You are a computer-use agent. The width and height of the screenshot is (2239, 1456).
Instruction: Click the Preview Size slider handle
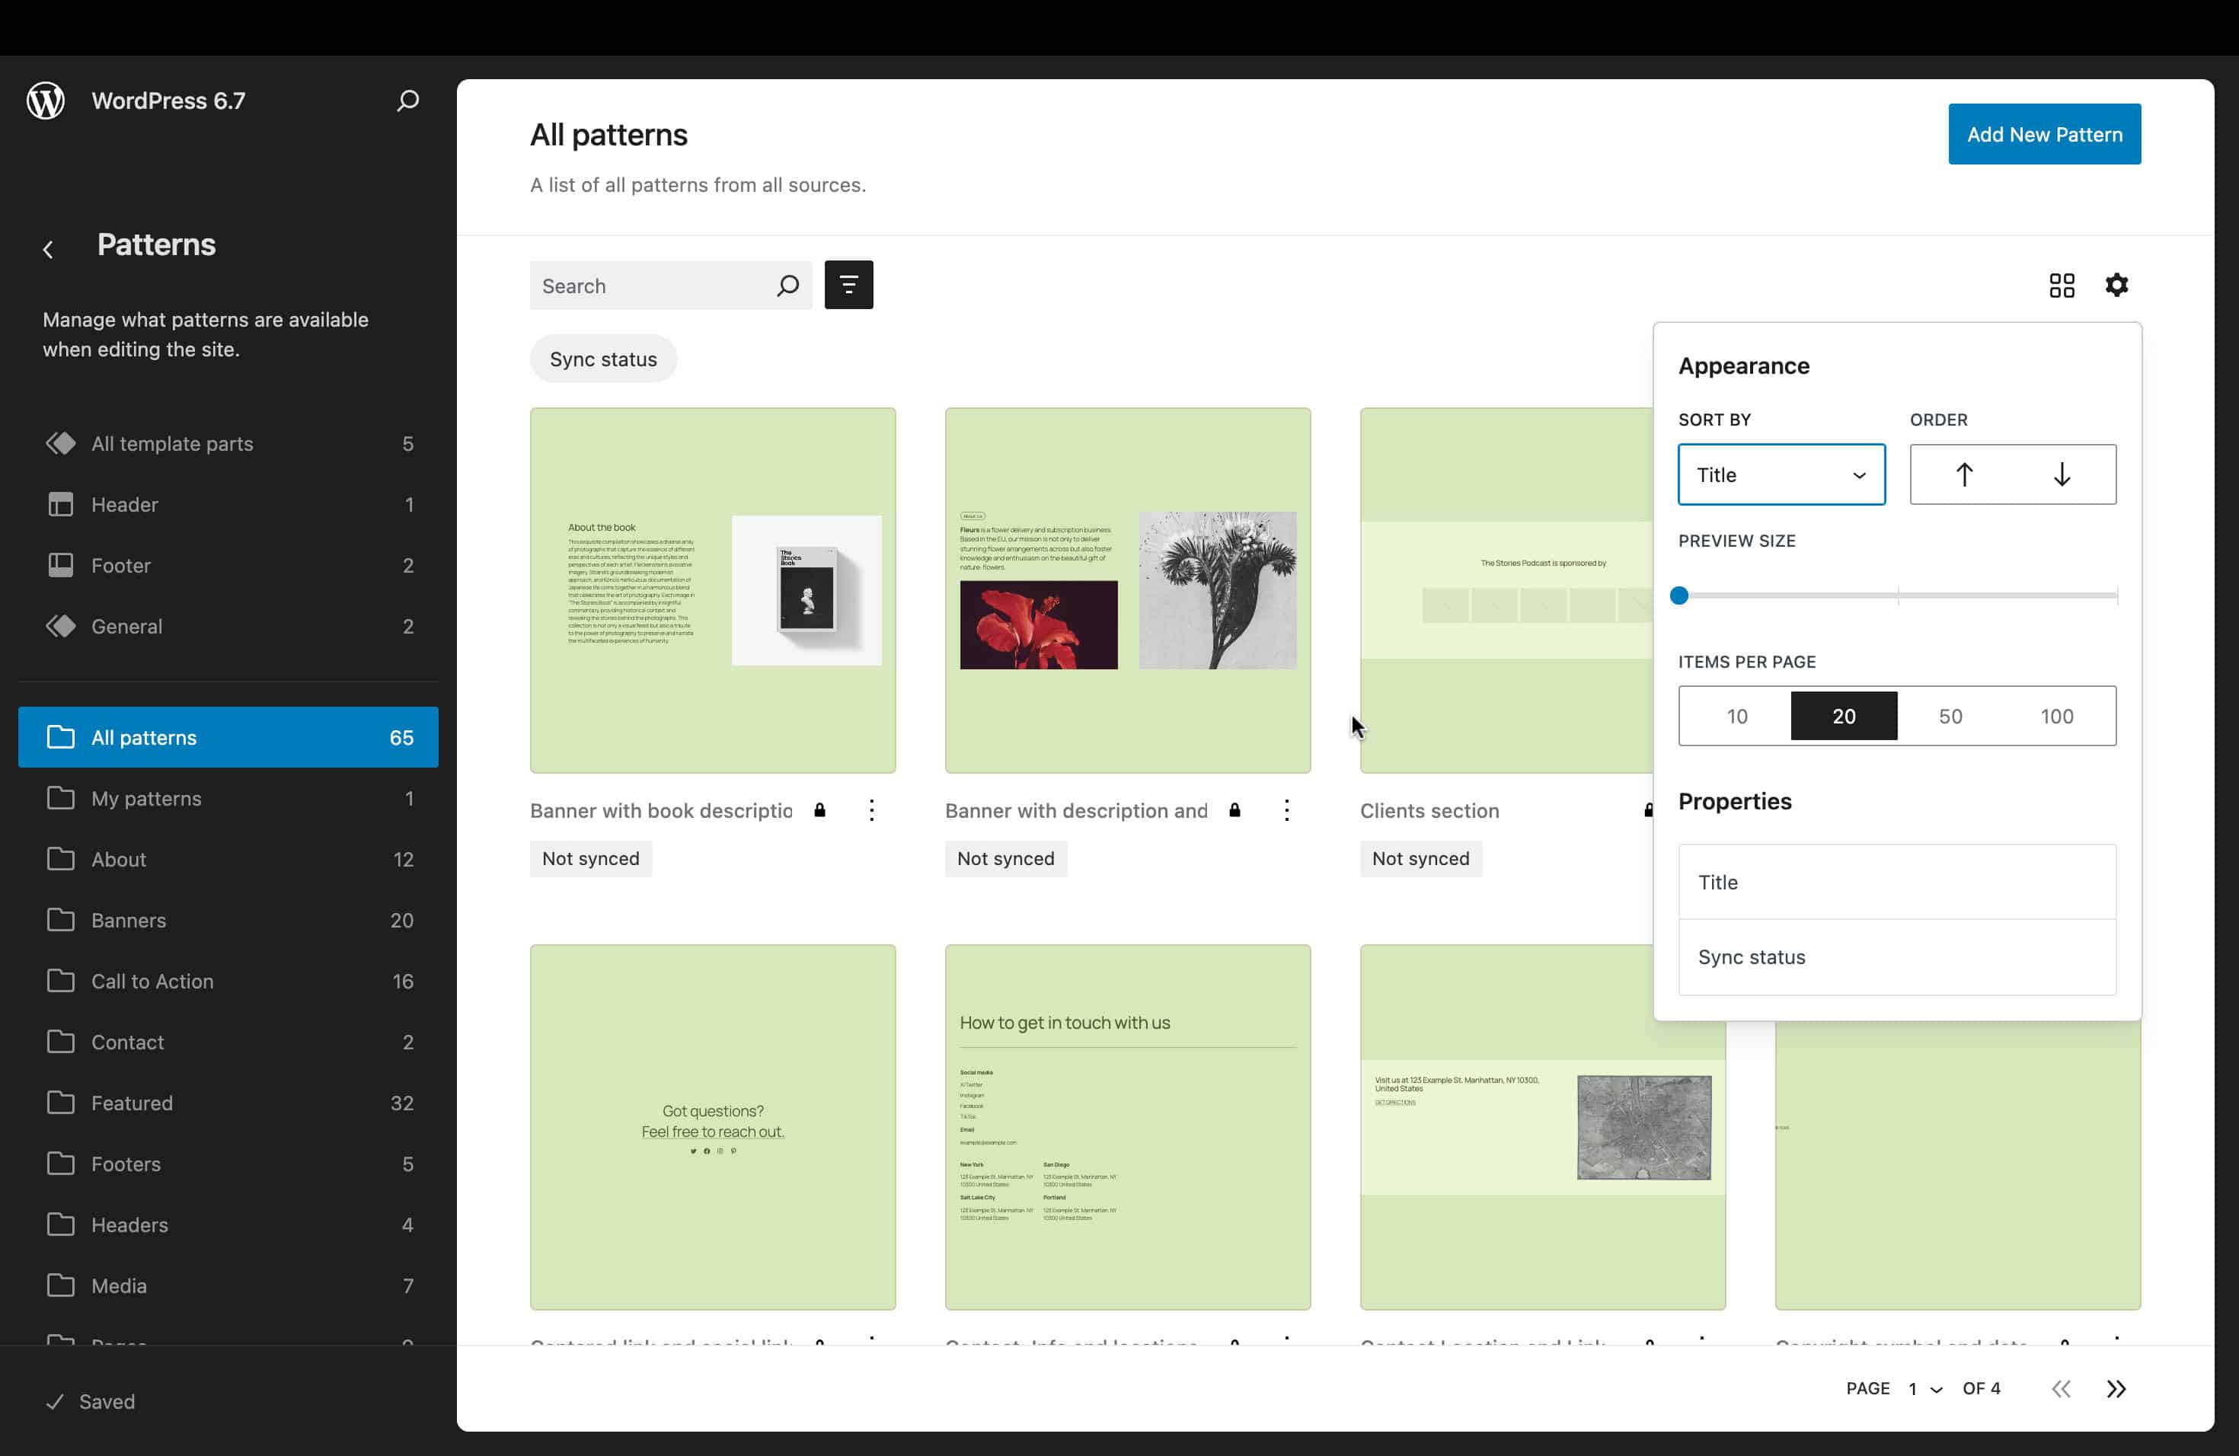point(1679,595)
